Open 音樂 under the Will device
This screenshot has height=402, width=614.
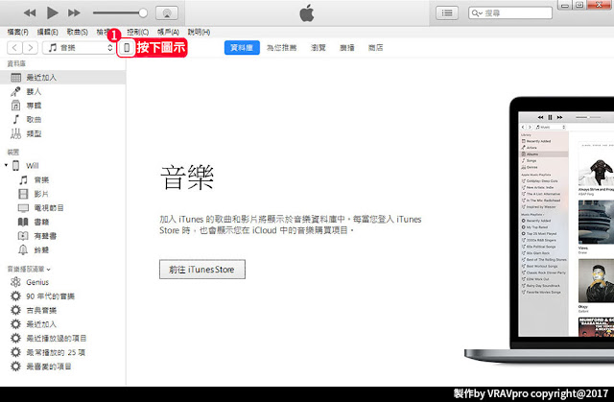pos(41,179)
